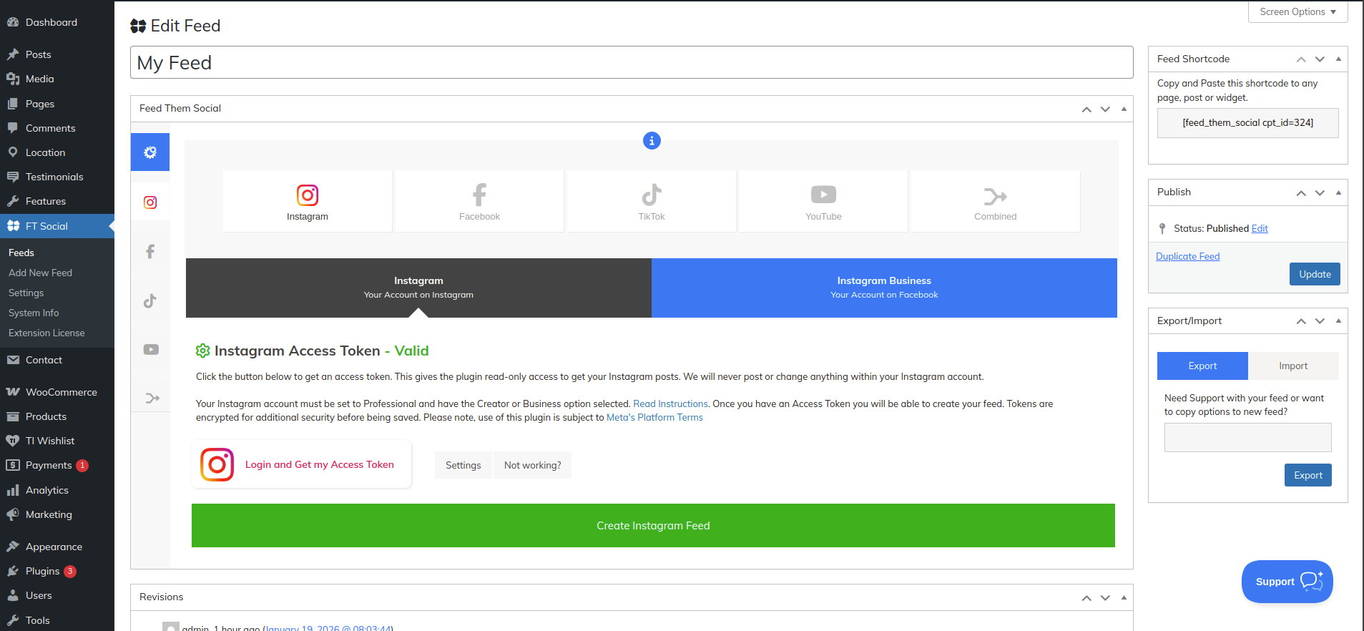Screen dimensions: 1364x631
Task: Click the Dashboard sidebar icon
Action: (13, 22)
